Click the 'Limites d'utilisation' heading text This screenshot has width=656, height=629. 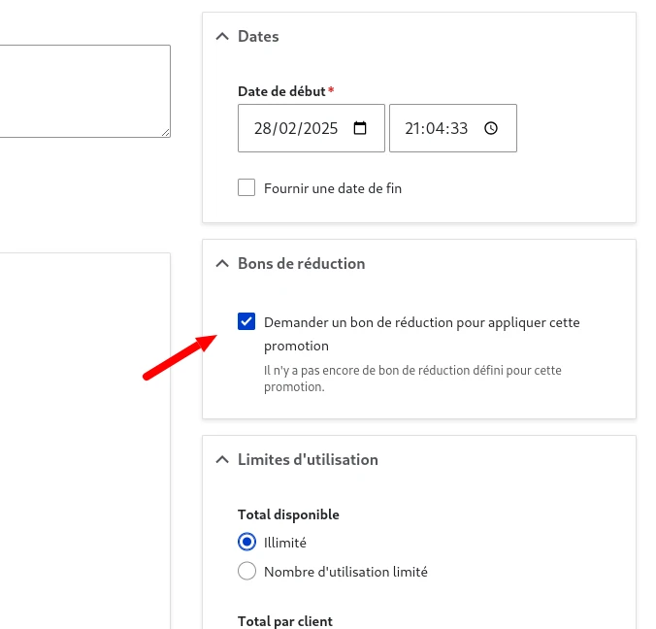click(308, 459)
